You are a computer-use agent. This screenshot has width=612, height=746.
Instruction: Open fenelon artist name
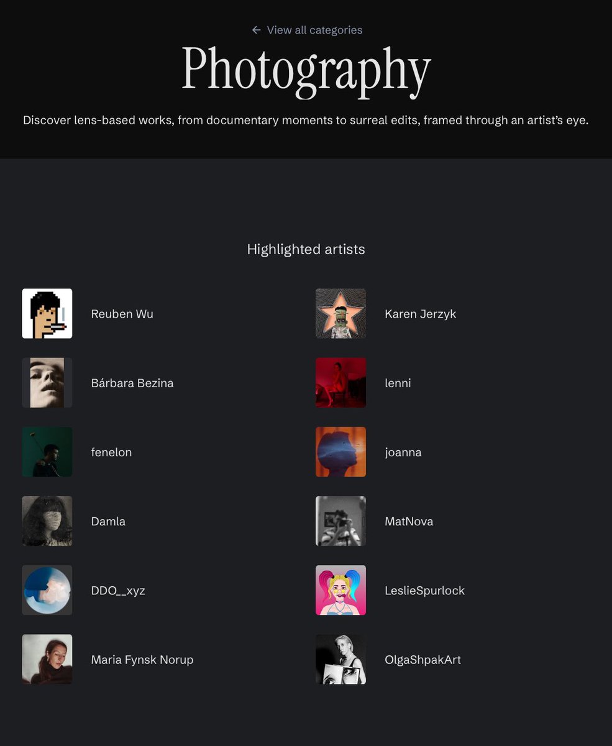(112, 452)
